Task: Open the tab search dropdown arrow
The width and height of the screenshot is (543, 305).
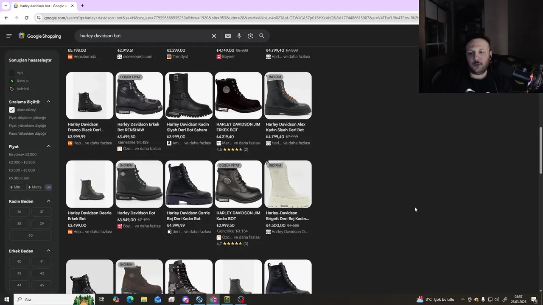Action: (5, 6)
